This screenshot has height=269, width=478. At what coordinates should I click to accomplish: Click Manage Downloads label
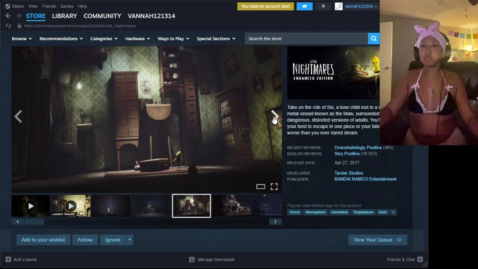(x=216, y=259)
